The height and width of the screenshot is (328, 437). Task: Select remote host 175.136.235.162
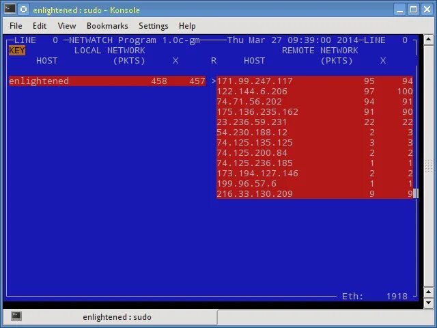[x=315, y=112]
